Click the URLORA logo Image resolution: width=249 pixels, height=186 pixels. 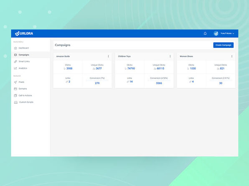(24, 33)
